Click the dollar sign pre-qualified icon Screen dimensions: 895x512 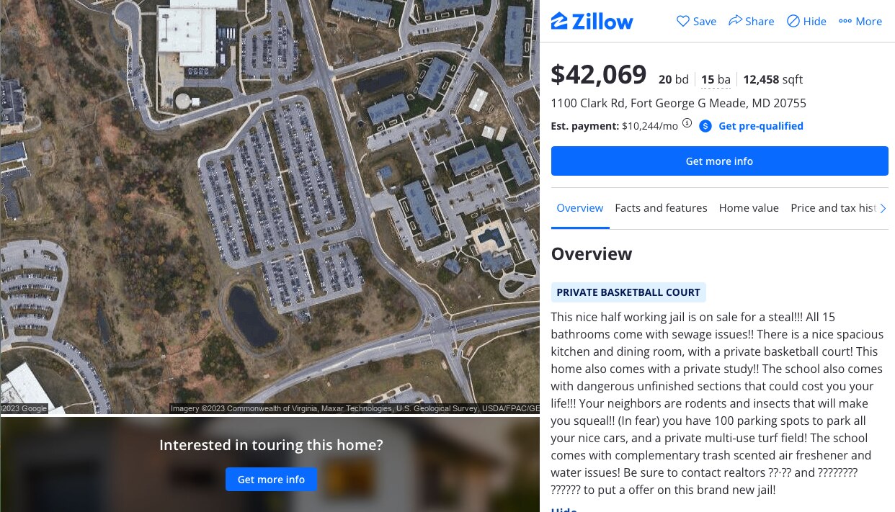tap(705, 125)
